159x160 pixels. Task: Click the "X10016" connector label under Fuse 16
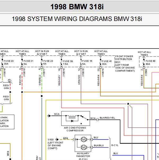tap(83, 72)
